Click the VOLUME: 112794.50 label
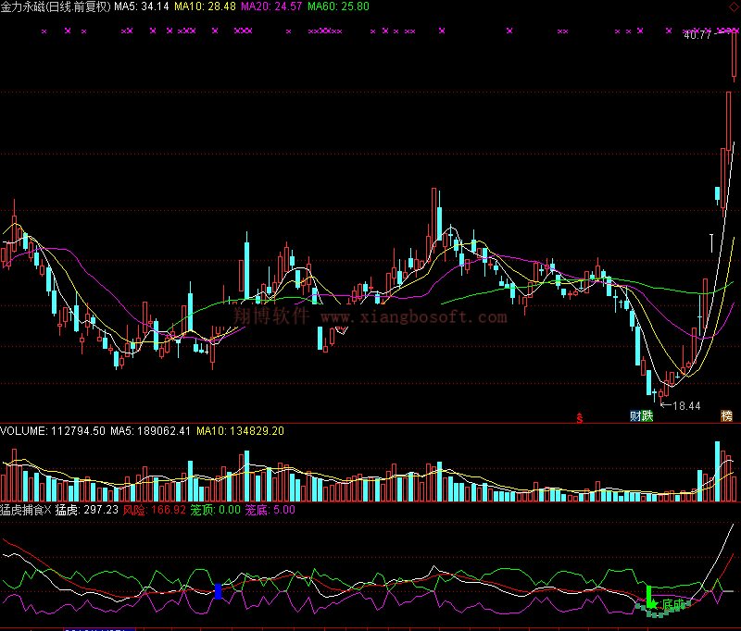This screenshot has width=741, height=631. (x=53, y=431)
